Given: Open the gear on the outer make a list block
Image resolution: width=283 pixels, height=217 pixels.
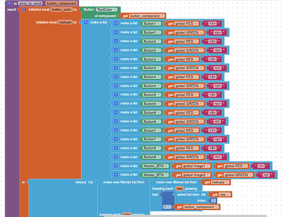Looking at the screenshot, I should [x=86, y=22].
